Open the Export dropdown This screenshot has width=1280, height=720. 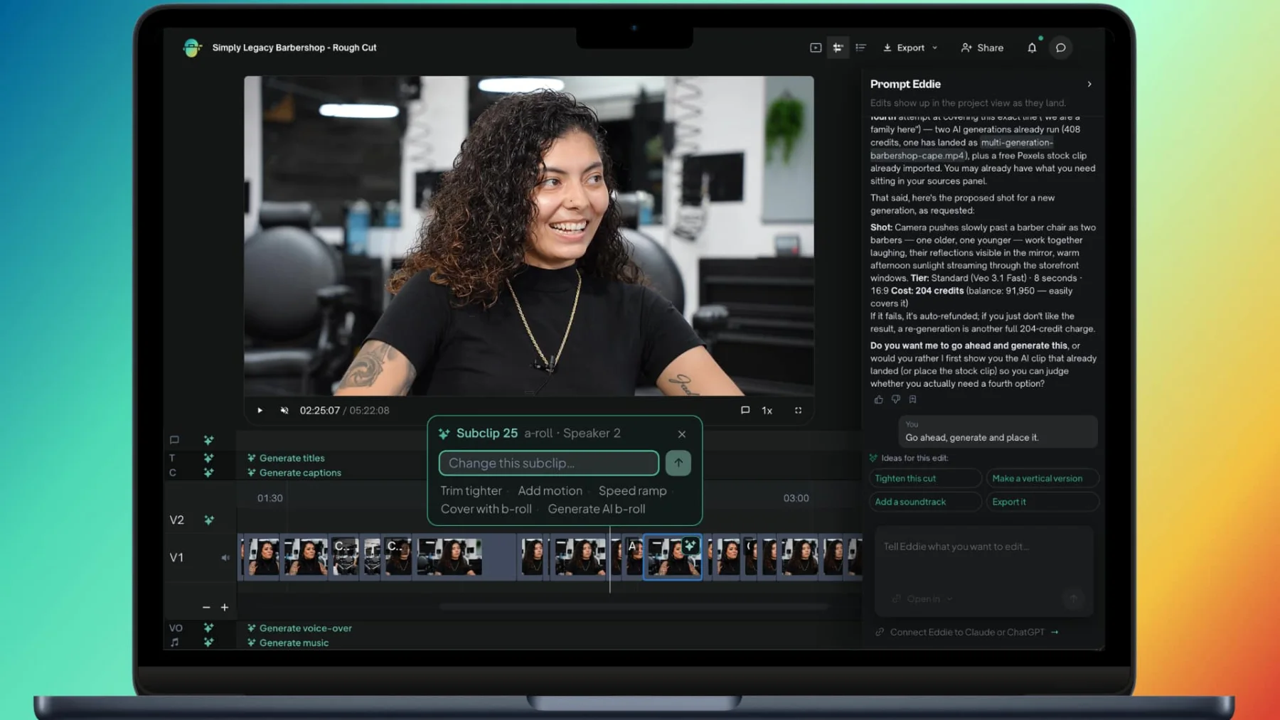(x=910, y=48)
